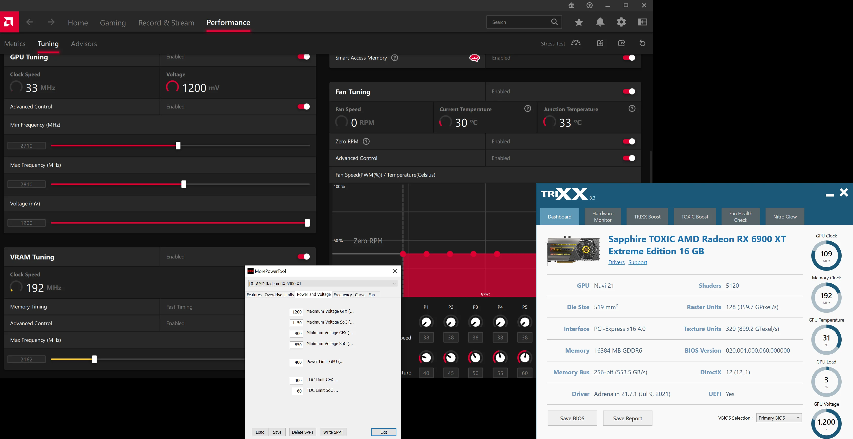Screen dimensions: 853x439
Task: Toggle GPU Advanced Control switch
Action: [303, 107]
